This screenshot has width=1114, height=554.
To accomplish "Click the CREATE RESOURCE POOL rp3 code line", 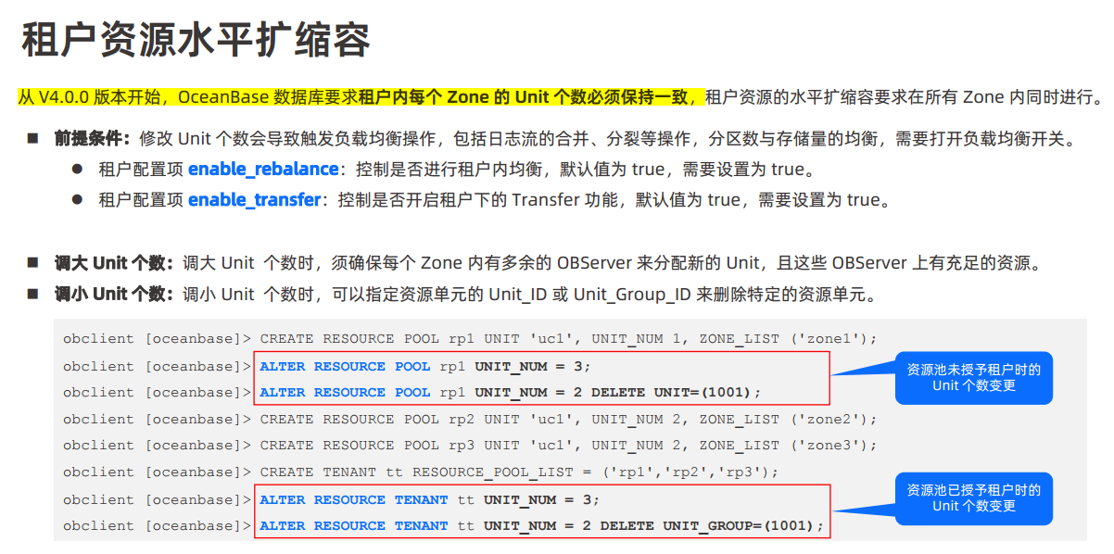I will [567, 446].
